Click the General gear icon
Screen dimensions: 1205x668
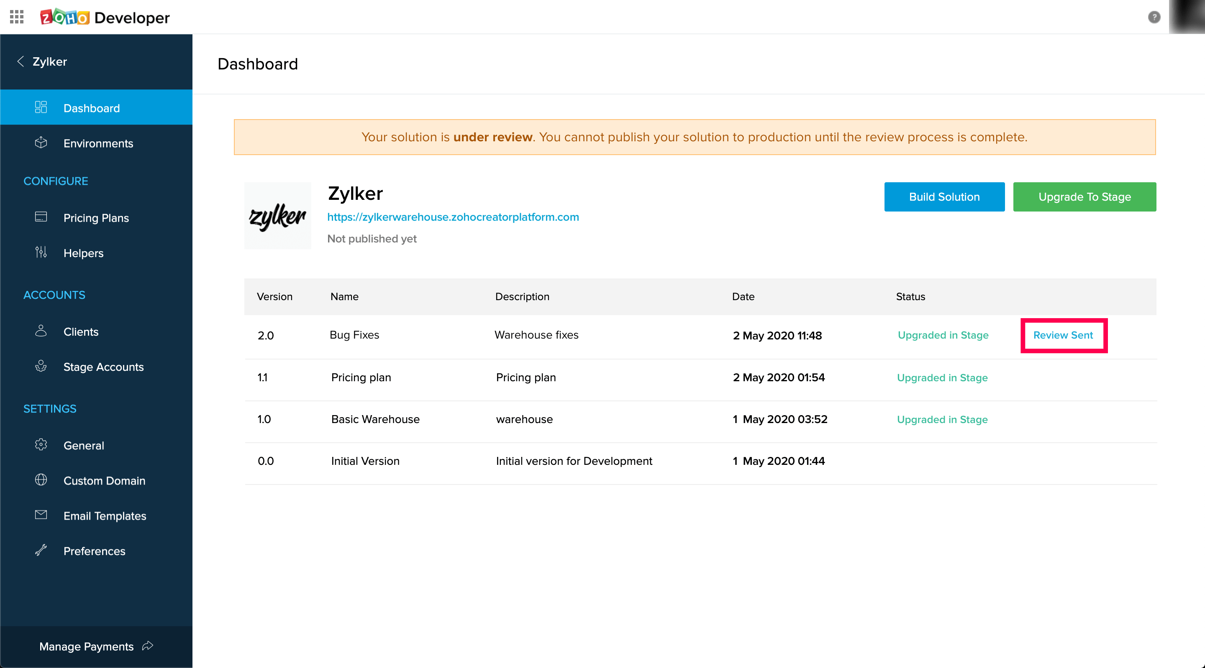41,444
